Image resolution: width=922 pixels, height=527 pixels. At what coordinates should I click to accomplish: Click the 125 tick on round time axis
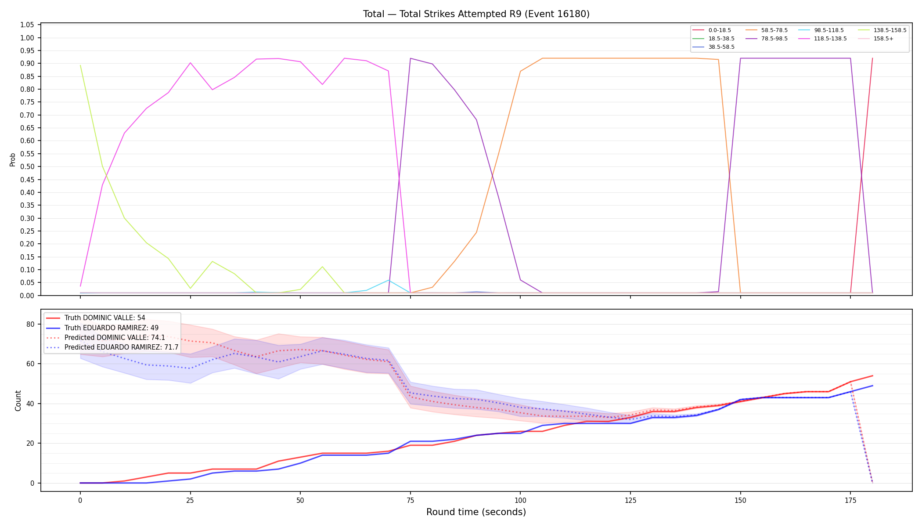click(630, 500)
